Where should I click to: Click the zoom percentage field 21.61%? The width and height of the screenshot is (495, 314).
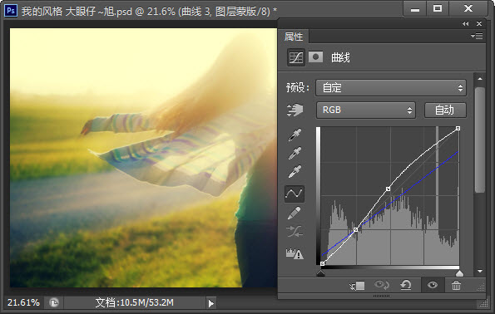23,302
